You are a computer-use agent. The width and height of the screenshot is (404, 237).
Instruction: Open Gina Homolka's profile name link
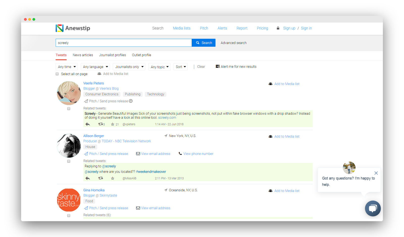[94, 190]
